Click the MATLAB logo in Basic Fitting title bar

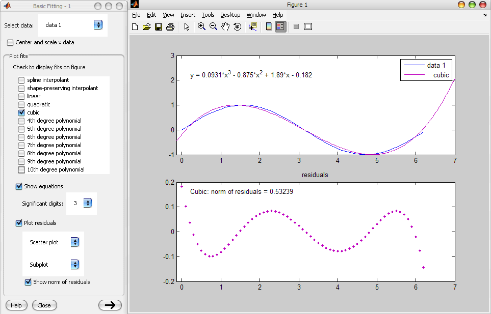[7, 6]
